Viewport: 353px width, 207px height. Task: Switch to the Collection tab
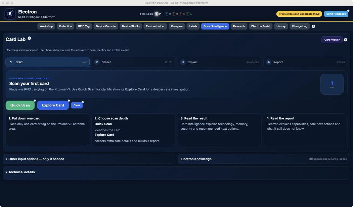click(x=65, y=26)
